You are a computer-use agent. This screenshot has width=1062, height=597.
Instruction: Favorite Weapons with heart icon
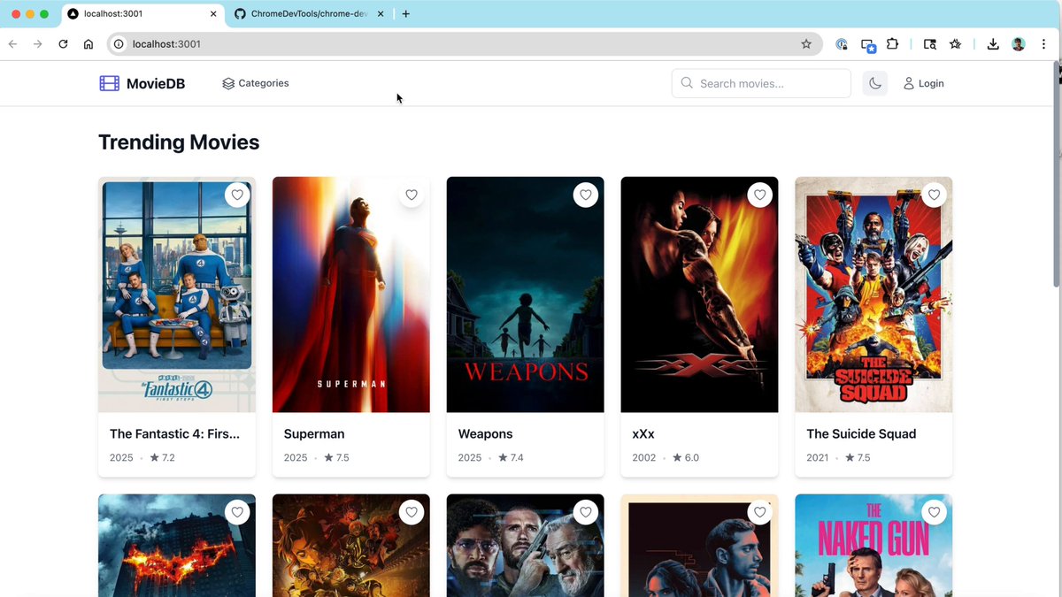point(585,195)
